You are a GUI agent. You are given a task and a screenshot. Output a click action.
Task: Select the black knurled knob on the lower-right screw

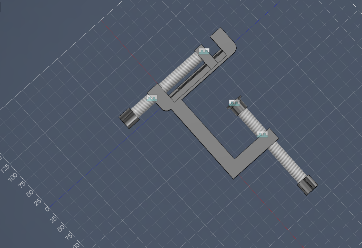coord(308,185)
